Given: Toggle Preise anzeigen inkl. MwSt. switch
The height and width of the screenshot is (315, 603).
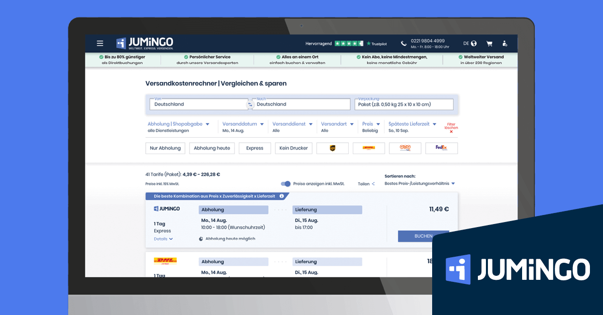Looking at the screenshot, I should (286, 184).
